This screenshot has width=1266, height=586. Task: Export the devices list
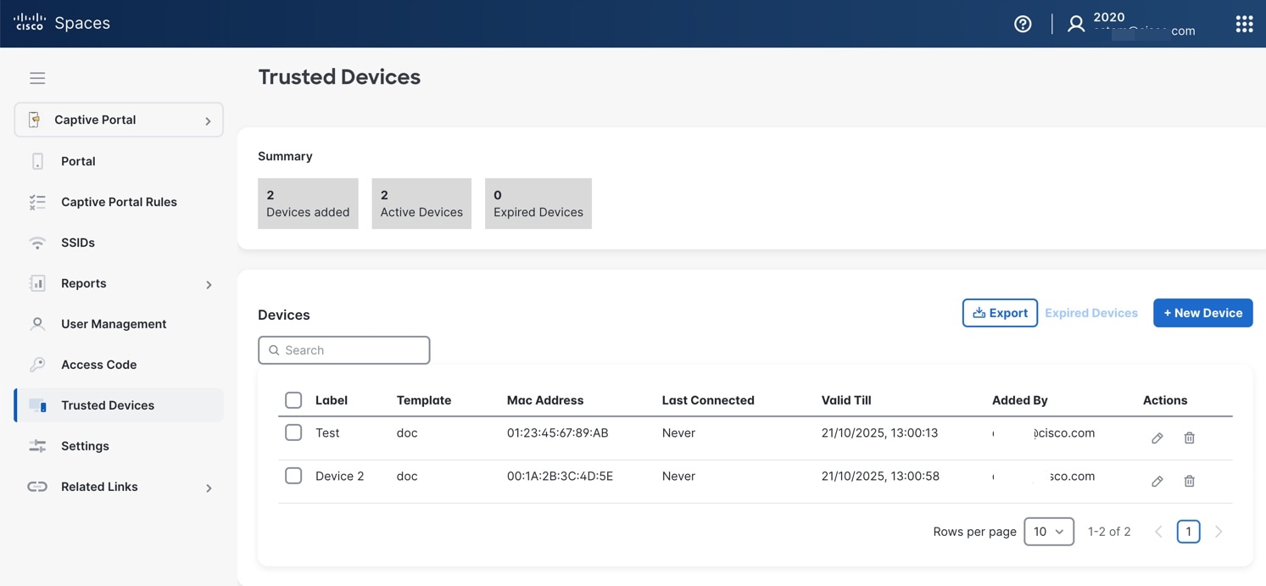(x=1000, y=313)
